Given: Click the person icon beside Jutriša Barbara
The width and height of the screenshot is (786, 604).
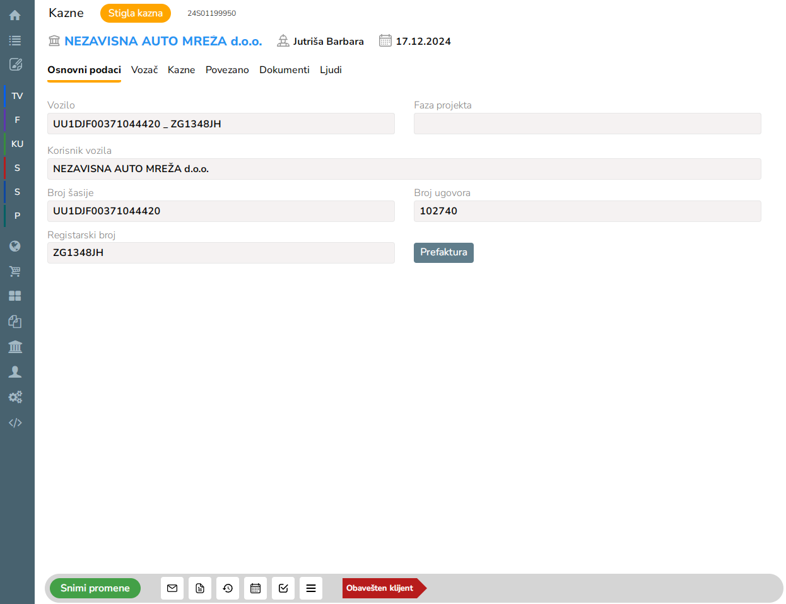Looking at the screenshot, I should tap(283, 41).
